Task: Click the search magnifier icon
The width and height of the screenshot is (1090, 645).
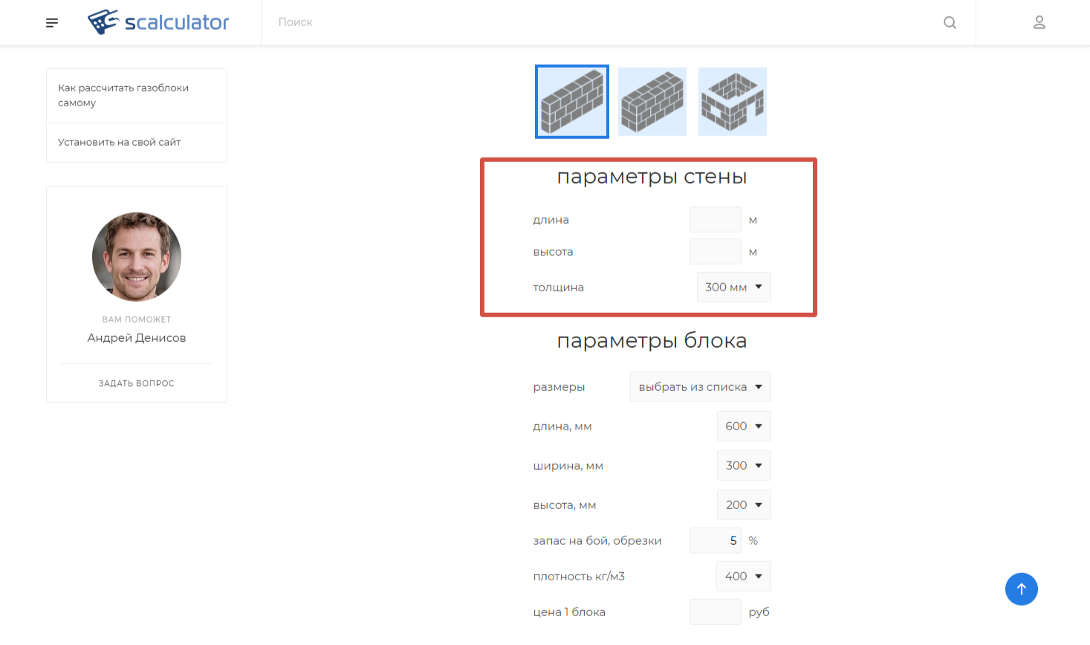Action: [x=950, y=22]
